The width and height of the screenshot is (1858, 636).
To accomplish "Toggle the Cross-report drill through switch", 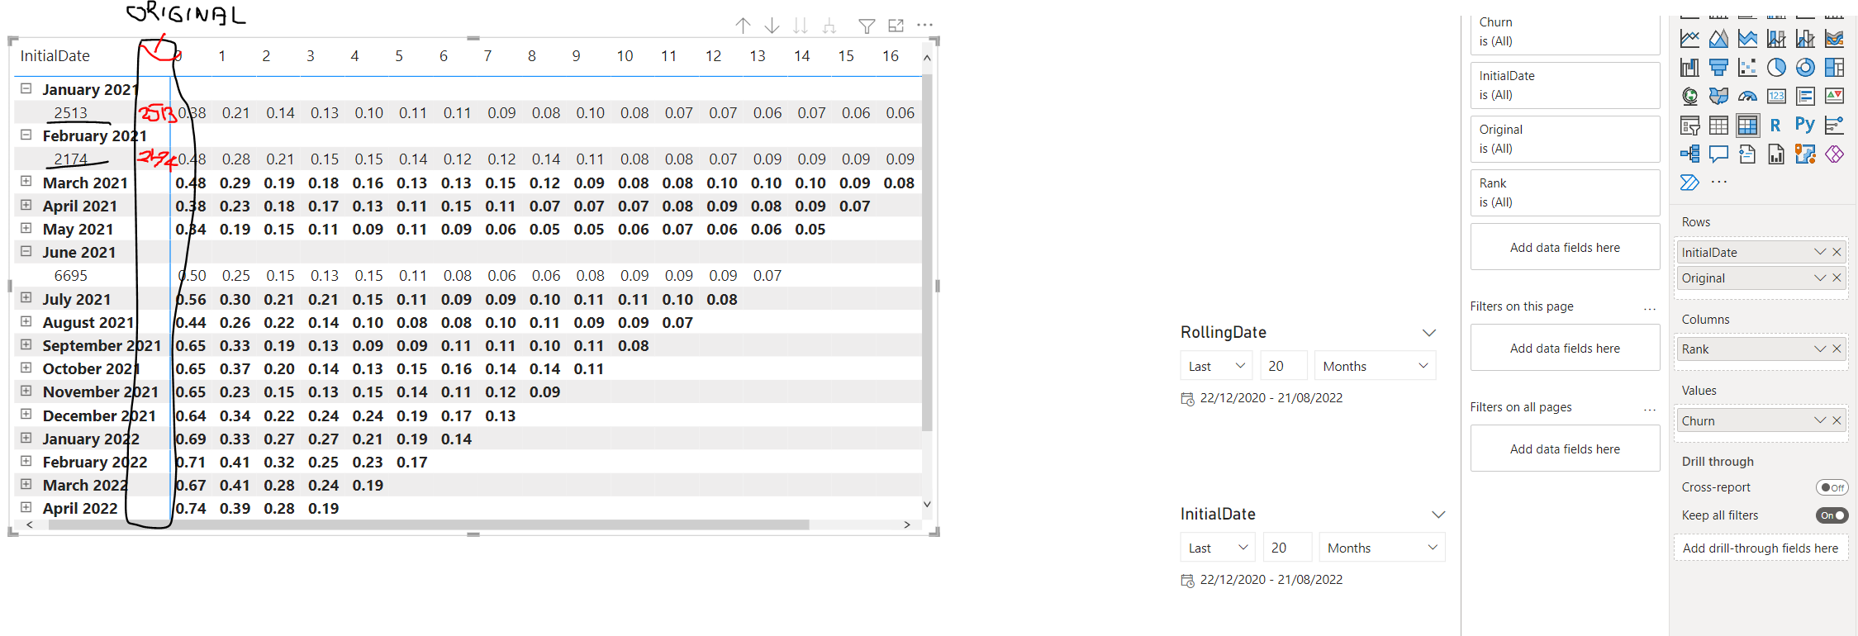I will (1832, 487).
